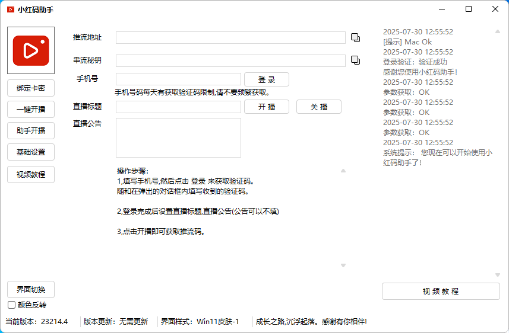
Task: Copy the 串流秘钥 using its copy icon
Action: [x=355, y=60]
